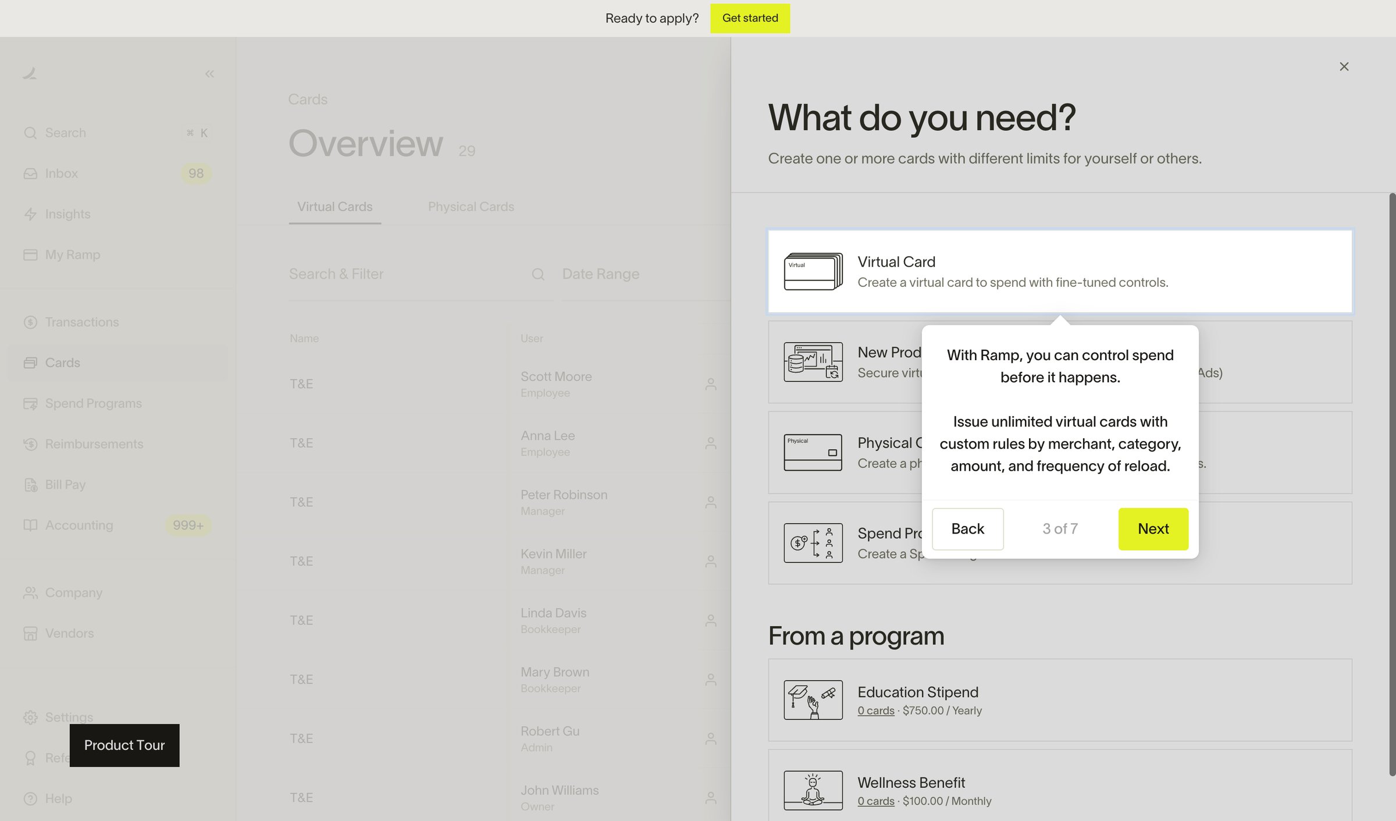Viewport: 1396px width, 821px height.
Task: Click the Virtual Card stacked cards icon
Action: click(x=813, y=272)
